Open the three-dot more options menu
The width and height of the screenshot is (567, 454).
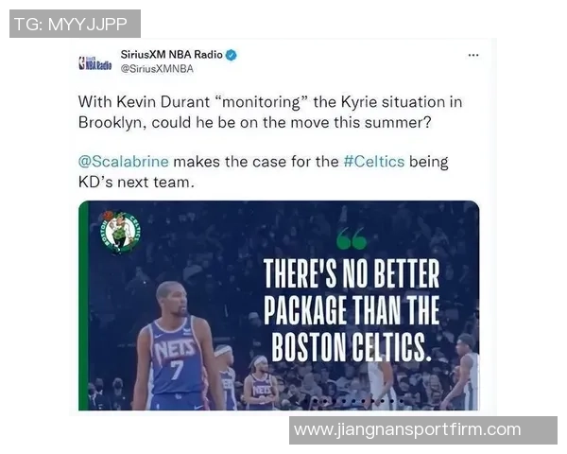coord(473,56)
